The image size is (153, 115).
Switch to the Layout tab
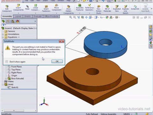click(18, 16)
